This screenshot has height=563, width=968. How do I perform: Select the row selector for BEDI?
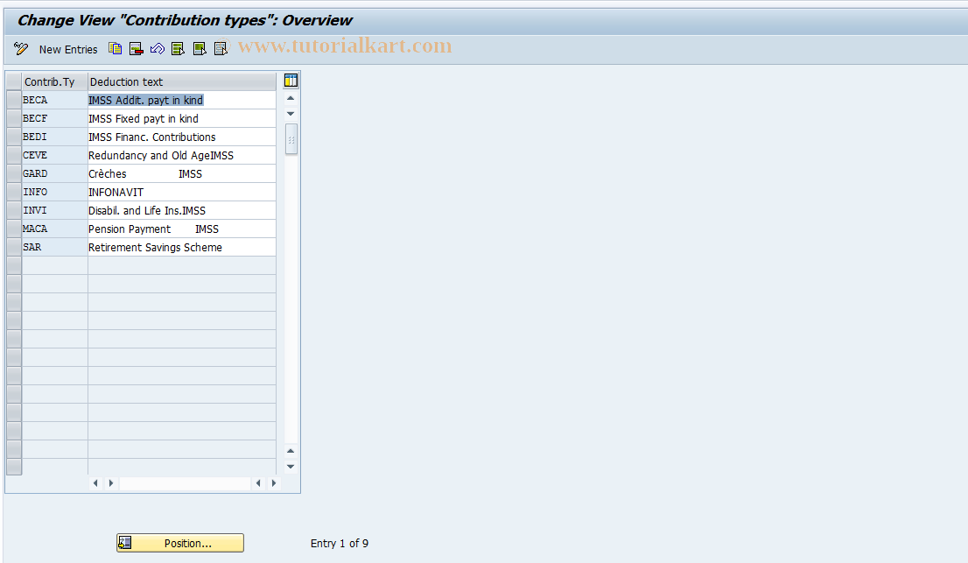[14, 137]
